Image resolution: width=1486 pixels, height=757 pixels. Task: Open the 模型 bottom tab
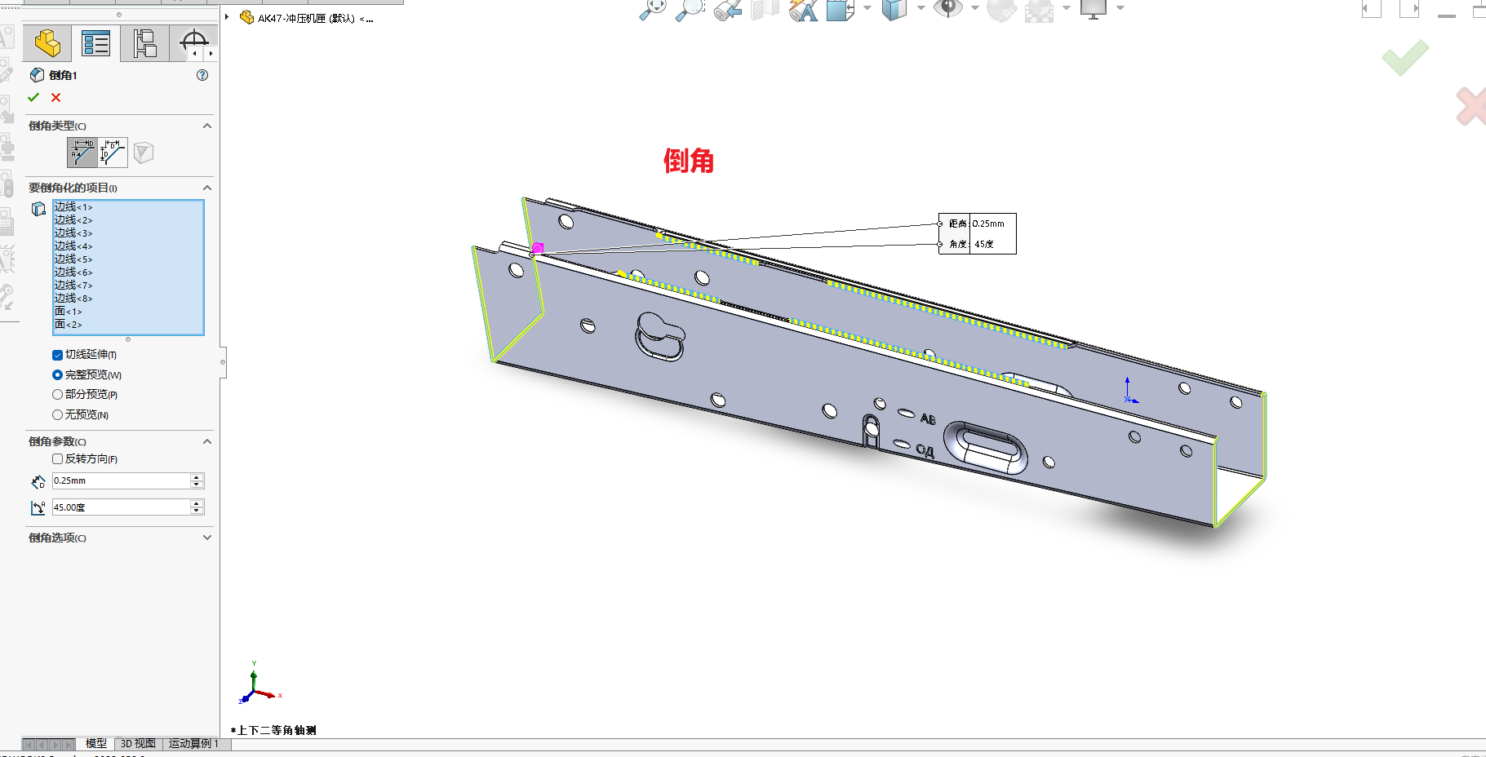click(96, 744)
